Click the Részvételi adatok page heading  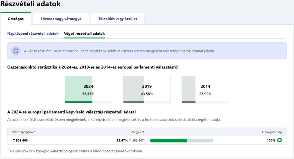(30, 4)
